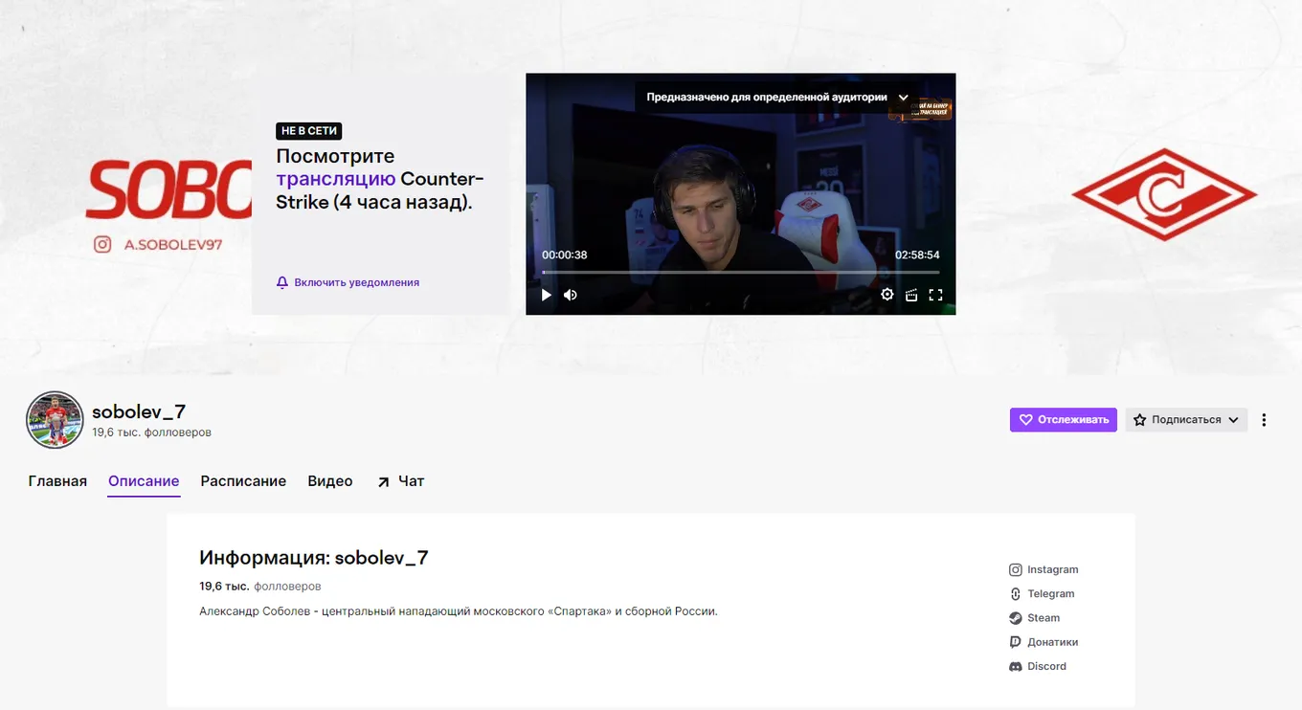Go to the 'Главная' tab
Viewport: 1302px width, 710px height.
click(57, 481)
